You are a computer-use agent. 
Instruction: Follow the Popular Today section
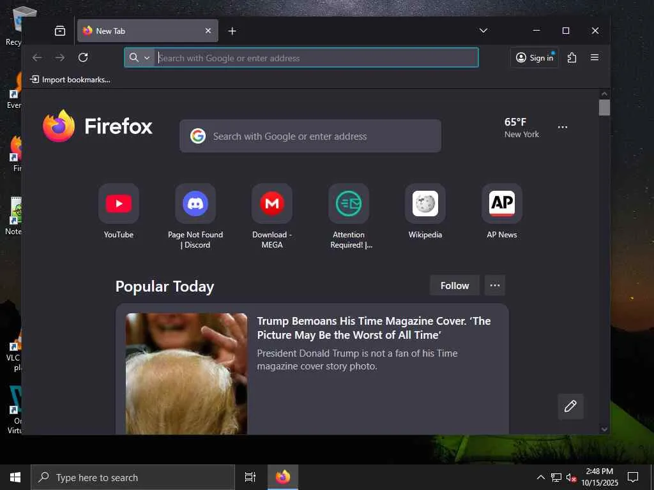click(x=455, y=285)
